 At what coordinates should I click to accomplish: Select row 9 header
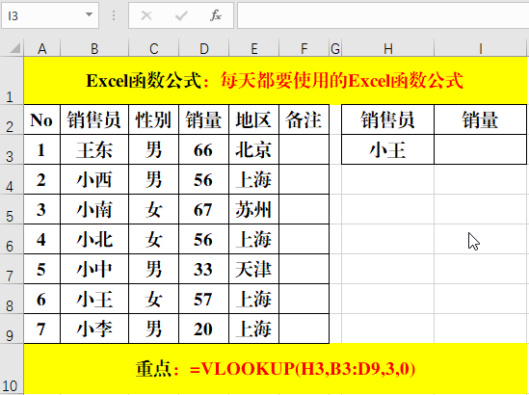(x=12, y=329)
